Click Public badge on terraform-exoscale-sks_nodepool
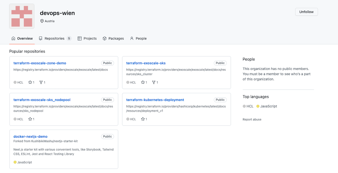This screenshot has width=338, height=173. pyautogui.click(x=107, y=100)
